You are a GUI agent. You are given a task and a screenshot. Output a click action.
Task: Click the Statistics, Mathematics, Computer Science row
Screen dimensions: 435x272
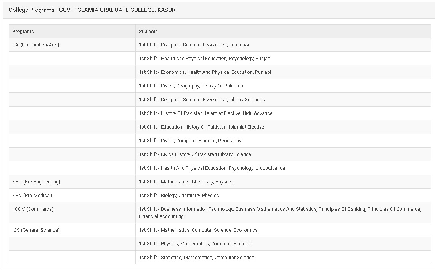(196, 258)
